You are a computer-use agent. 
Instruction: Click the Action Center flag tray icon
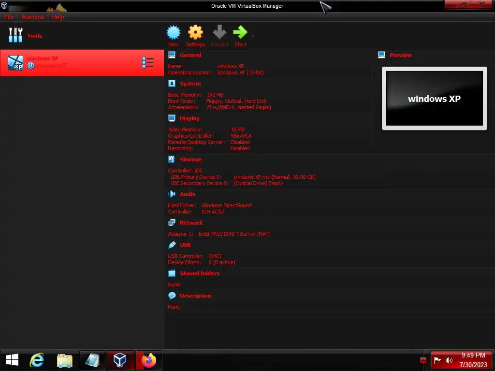click(x=437, y=360)
